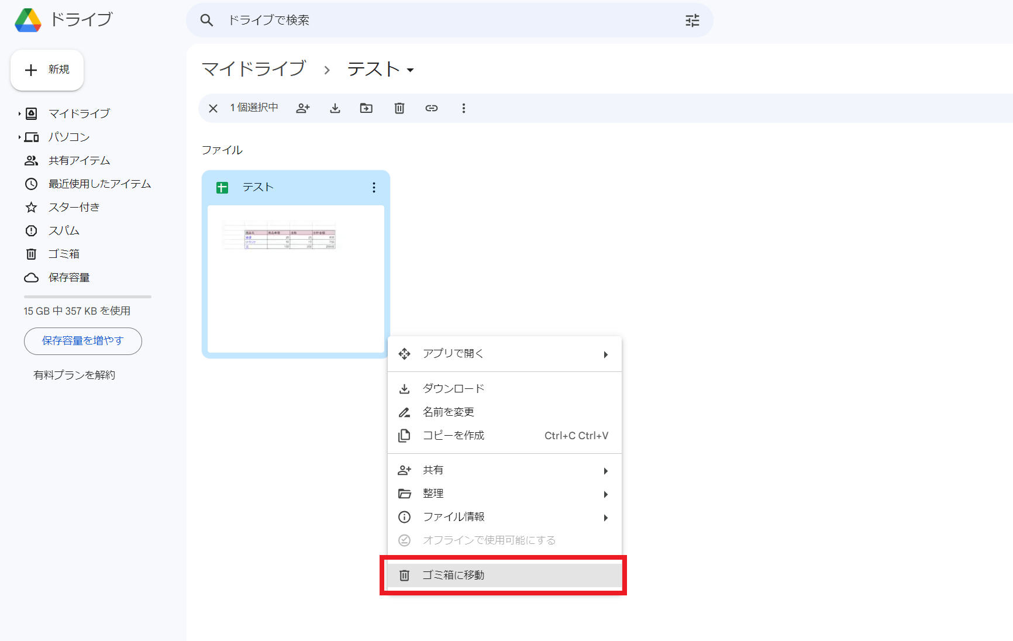Click the 保存容量を増やす button
Screen dimensions: 1013x641
[x=83, y=341]
